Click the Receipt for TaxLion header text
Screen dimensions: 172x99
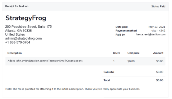point(17,6)
